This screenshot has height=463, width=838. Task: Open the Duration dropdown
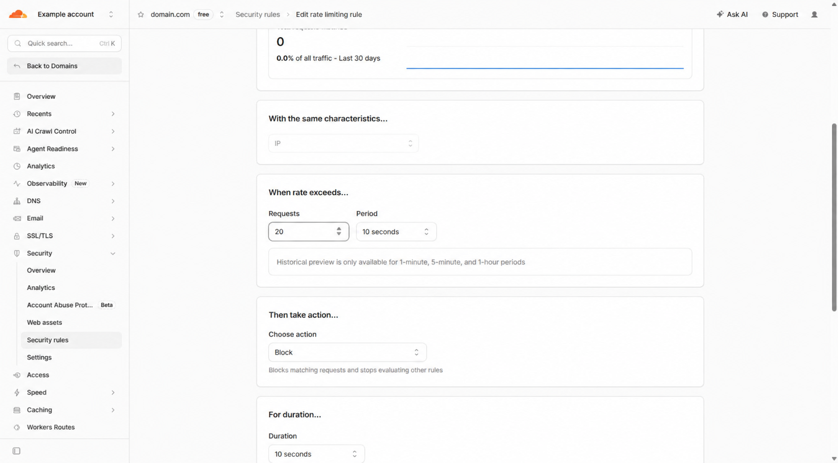pyautogui.click(x=316, y=454)
